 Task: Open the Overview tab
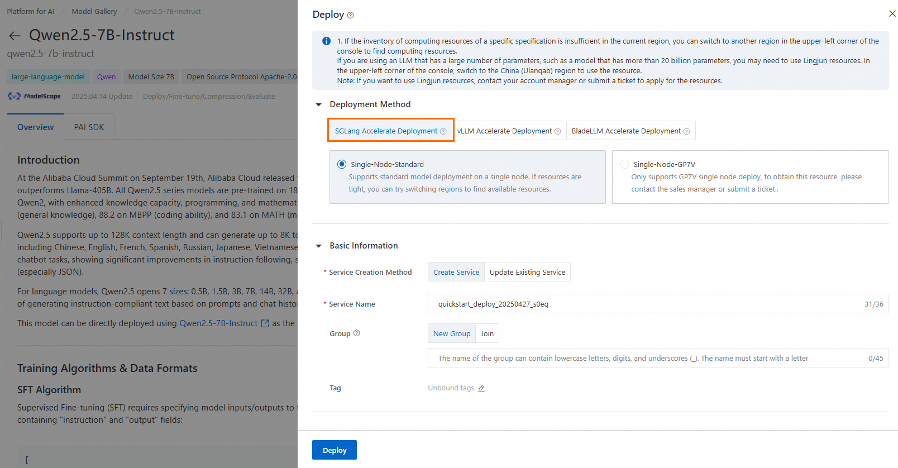click(x=36, y=127)
